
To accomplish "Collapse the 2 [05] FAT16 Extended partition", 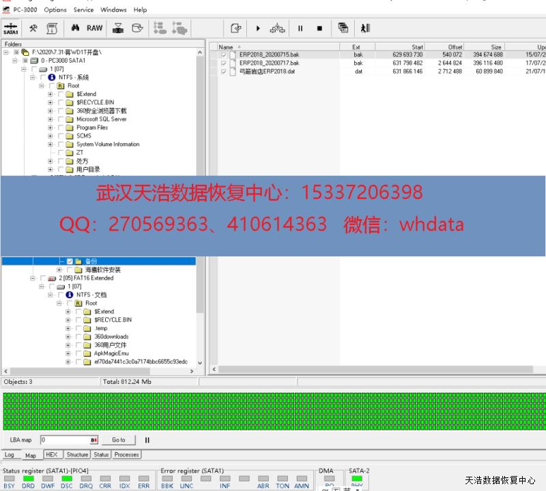I will coord(32,278).
